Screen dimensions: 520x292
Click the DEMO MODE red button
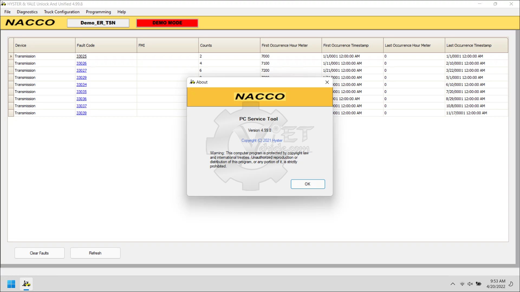(167, 23)
